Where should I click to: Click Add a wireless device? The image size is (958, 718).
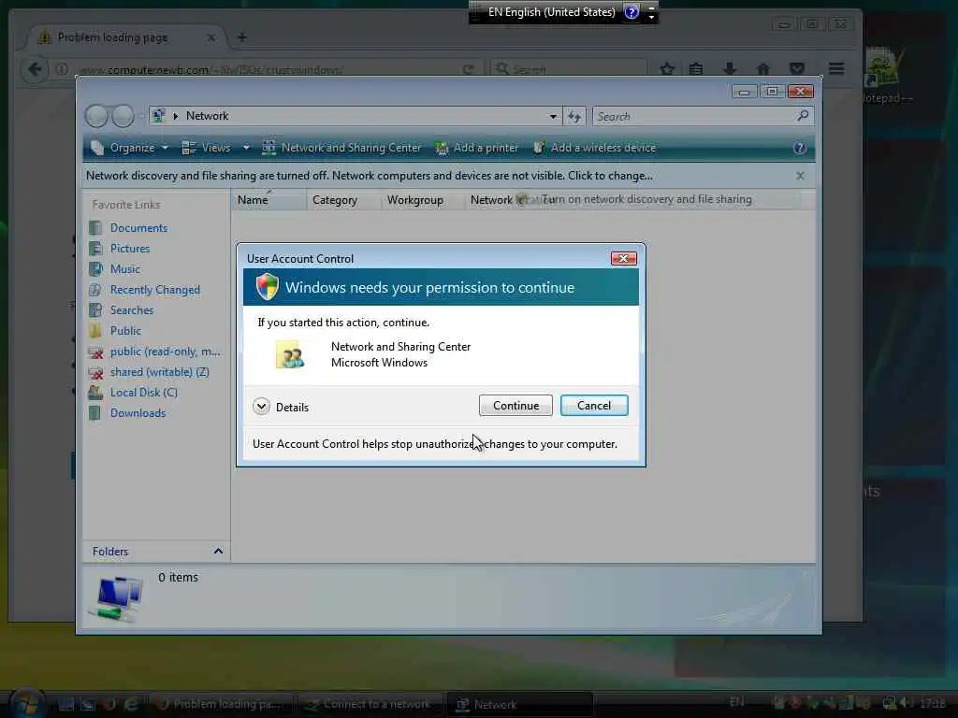coord(594,148)
